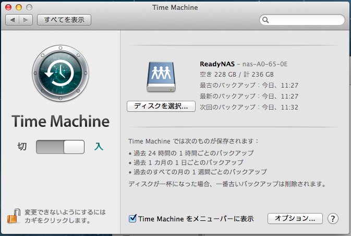The width and height of the screenshot is (351, 236).
Task: Go forward with the right arrow button
Action: [x=26, y=20]
